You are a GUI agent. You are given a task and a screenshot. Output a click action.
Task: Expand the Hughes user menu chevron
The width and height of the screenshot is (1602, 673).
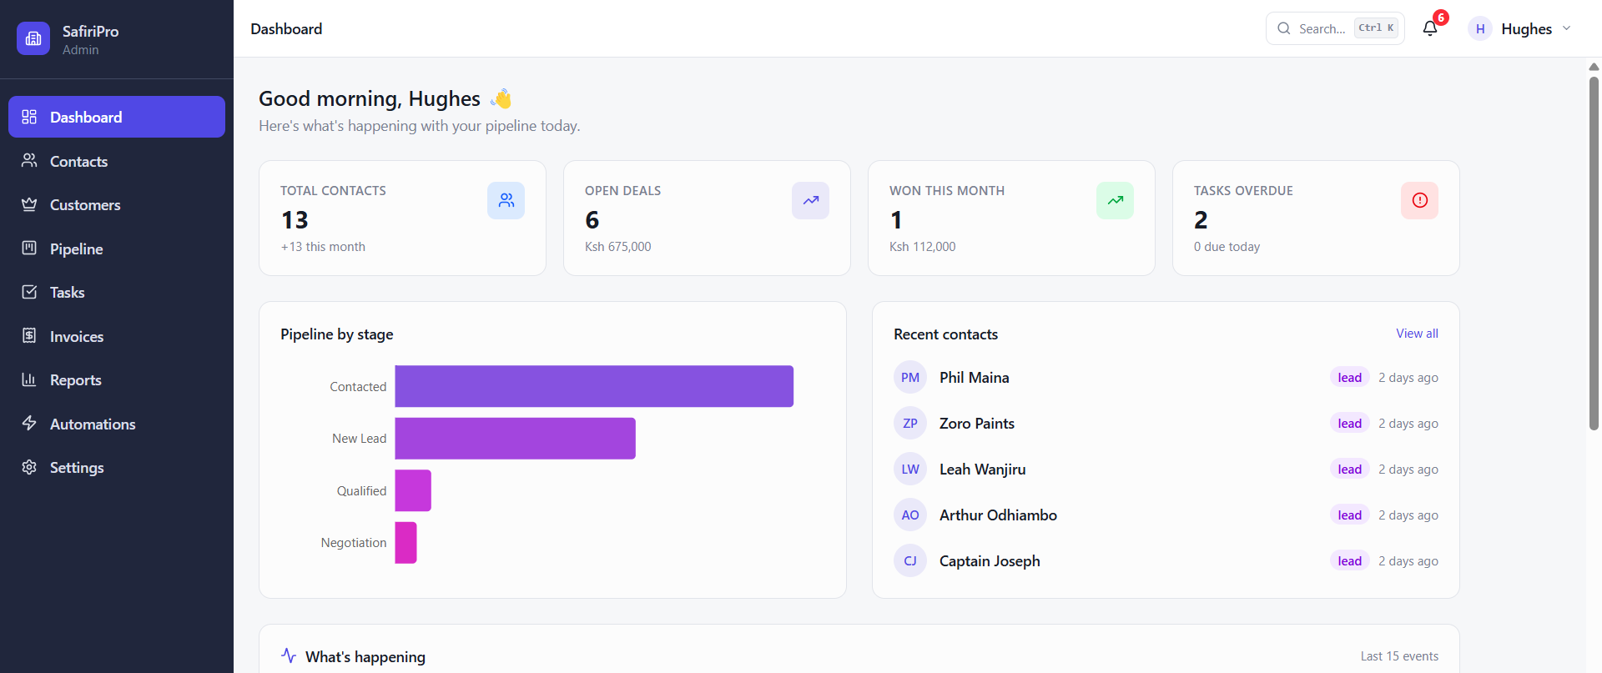click(x=1566, y=28)
